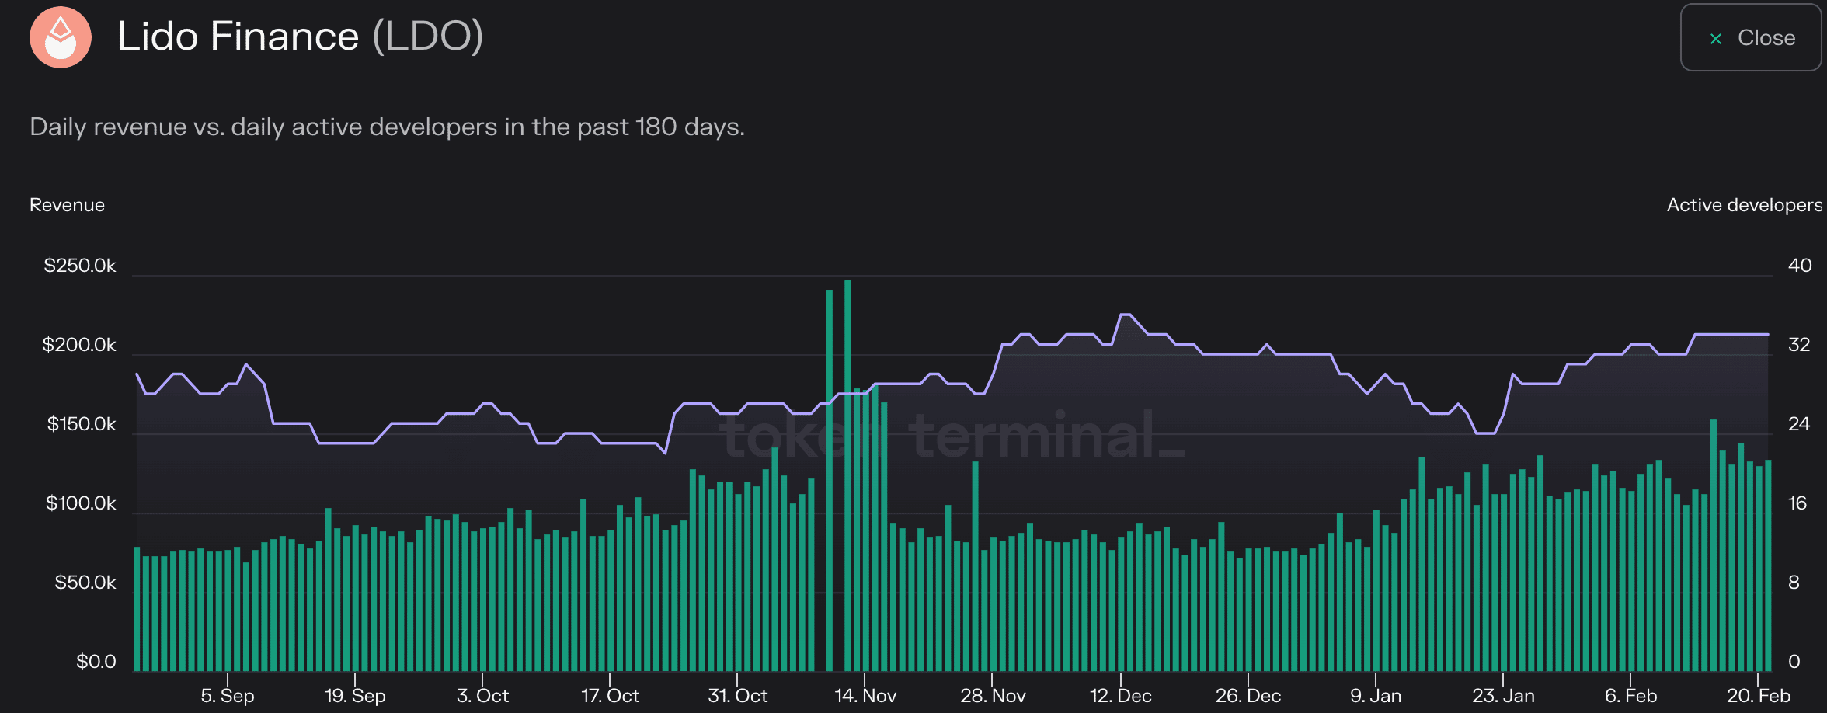Click the 26. Dec date label
Screen dimensions: 1827x713
pyautogui.click(x=1248, y=696)
